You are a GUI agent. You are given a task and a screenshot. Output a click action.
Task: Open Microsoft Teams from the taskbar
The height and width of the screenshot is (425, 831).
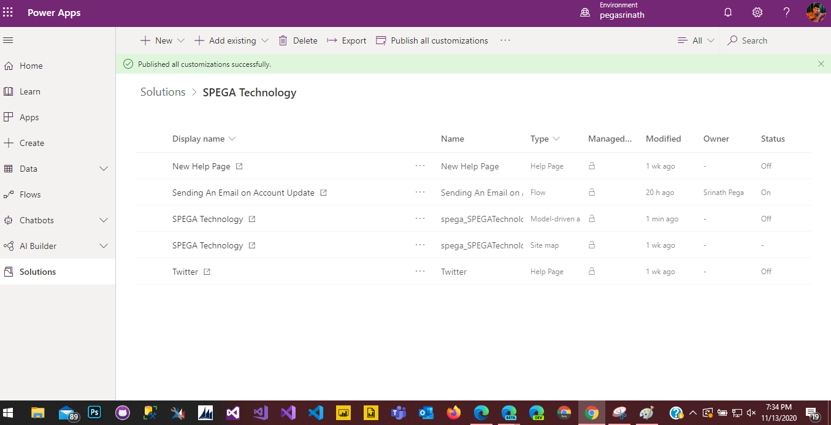tap(398, 413)
